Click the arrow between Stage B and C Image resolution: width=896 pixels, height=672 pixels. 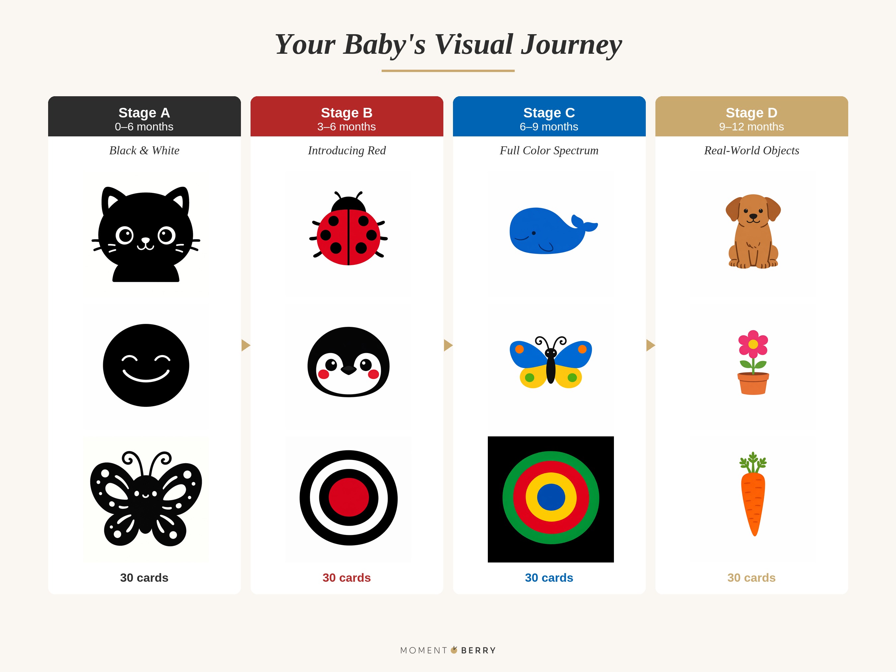(x=448, y=345)
